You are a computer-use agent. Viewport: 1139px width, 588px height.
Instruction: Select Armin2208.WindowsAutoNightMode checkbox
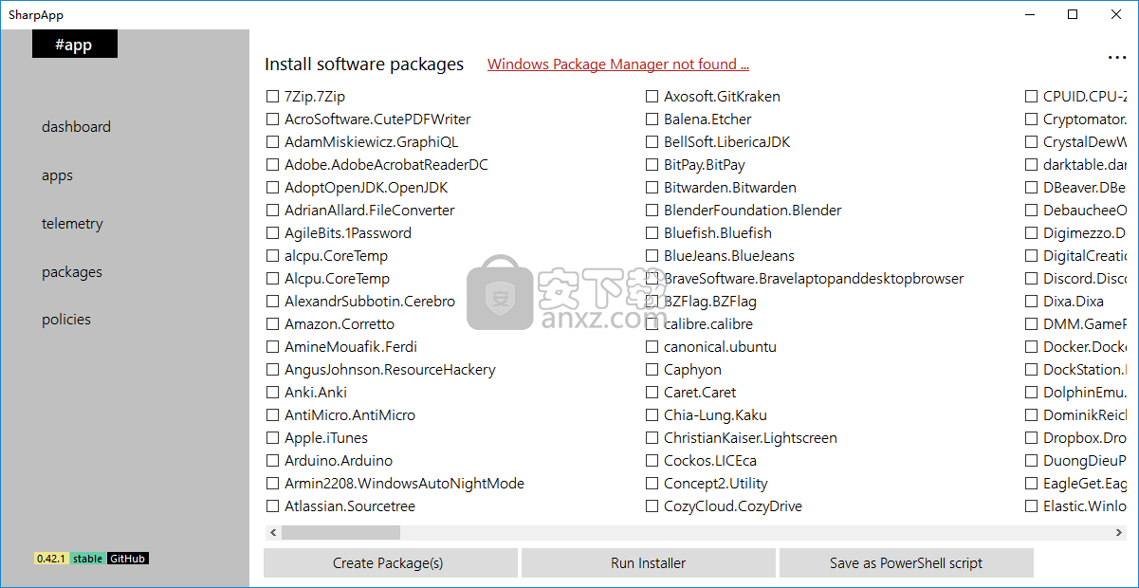tap(273, 484)
